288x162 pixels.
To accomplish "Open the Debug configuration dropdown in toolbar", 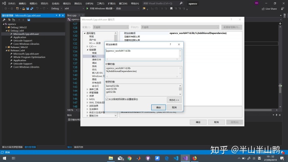I will (56, 8).
